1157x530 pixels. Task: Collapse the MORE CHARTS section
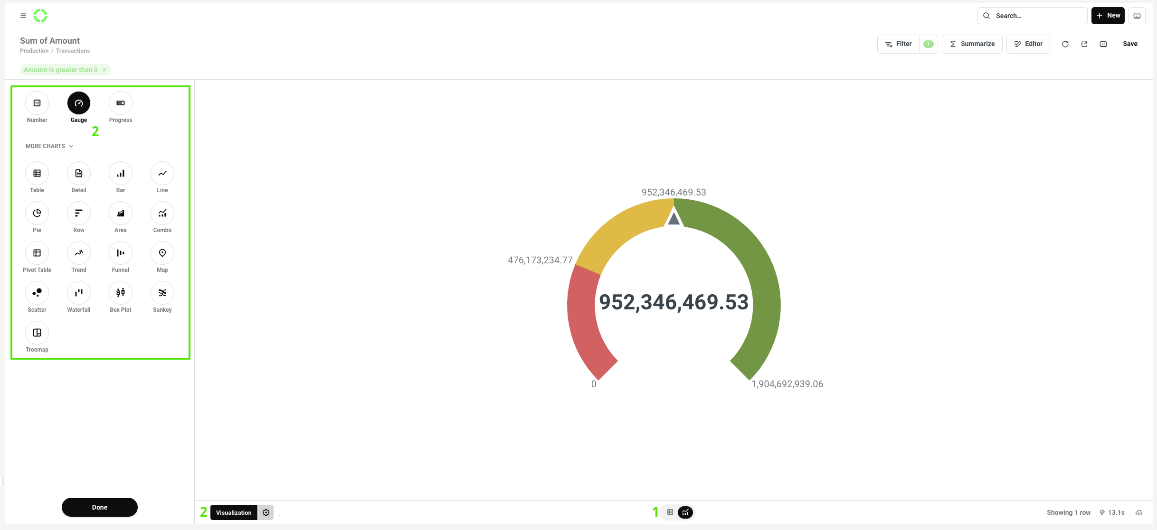pyautogui.click(x=49, y=146)
